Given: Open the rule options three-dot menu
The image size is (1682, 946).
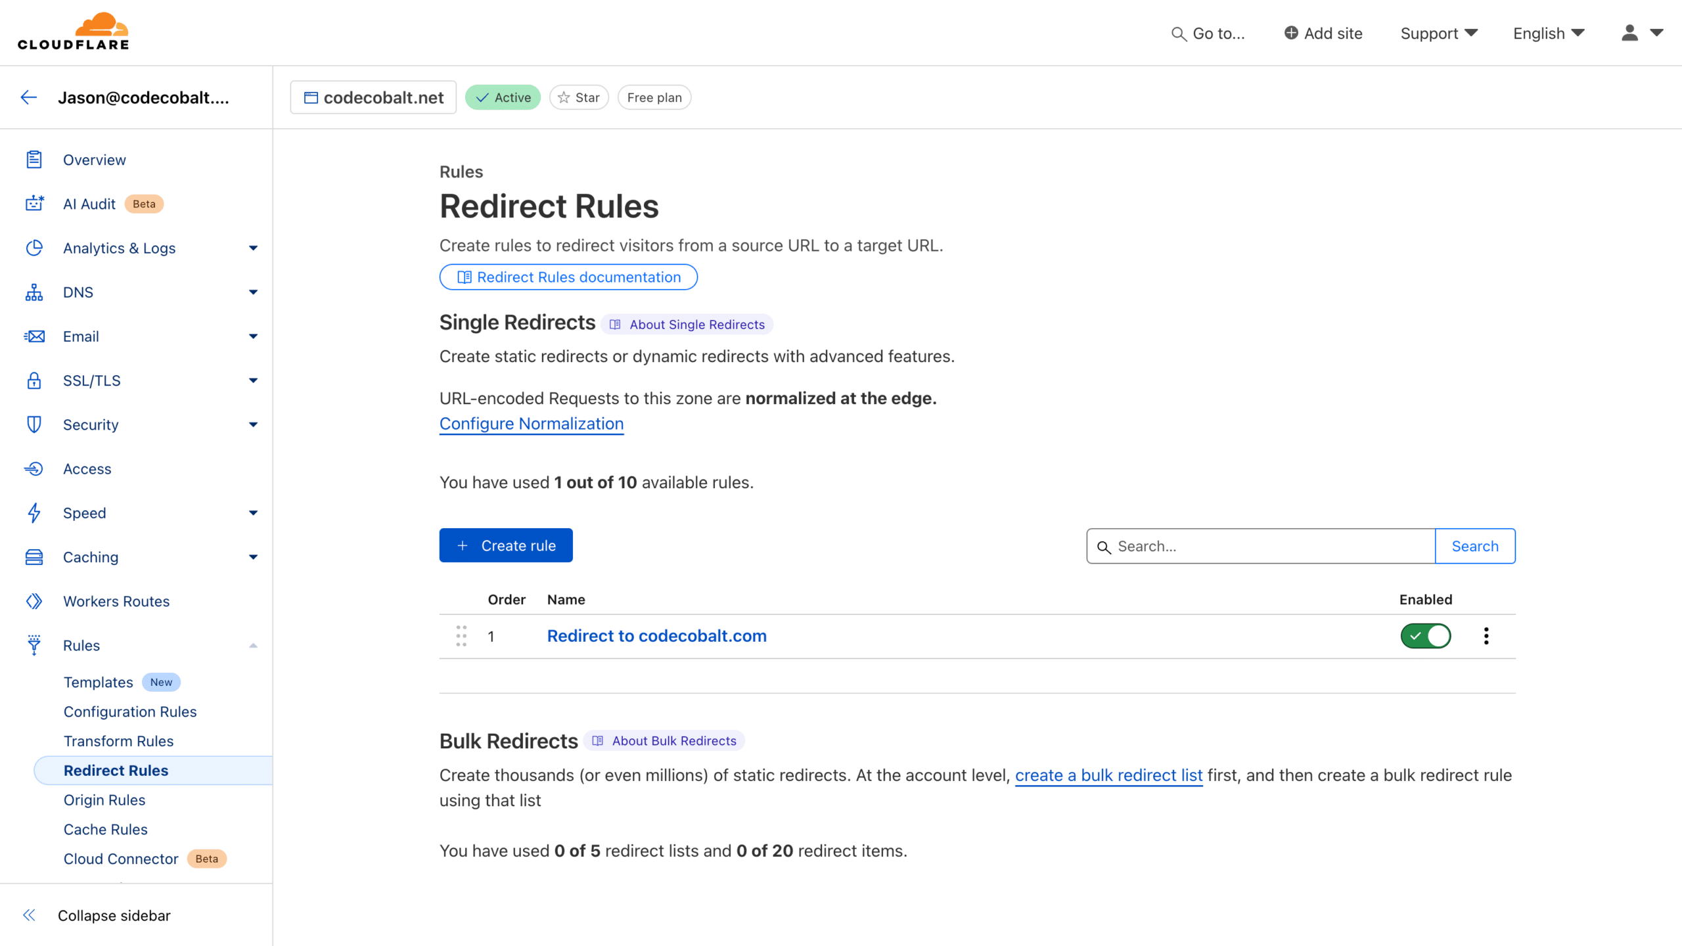Looking at the screenshot, I should coord(1486,635).
